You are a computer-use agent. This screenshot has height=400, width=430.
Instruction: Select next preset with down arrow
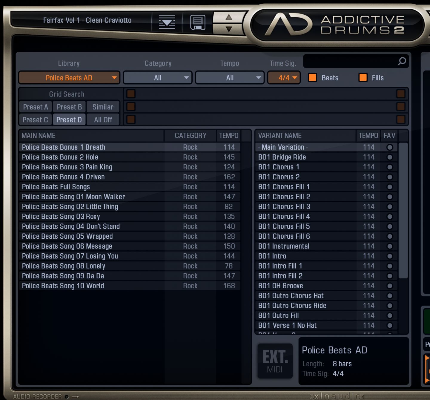pyautogui.click(x=229, y=29)
